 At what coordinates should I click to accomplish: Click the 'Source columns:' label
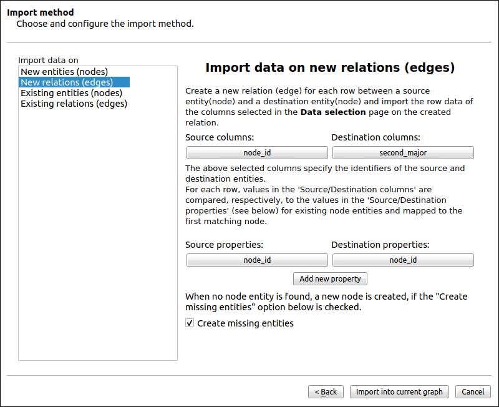coord(220,137)
